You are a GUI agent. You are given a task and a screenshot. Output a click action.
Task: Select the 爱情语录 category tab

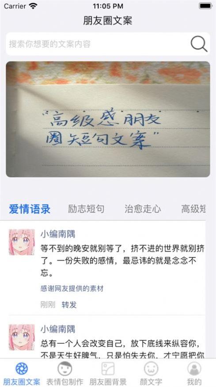[x=30, y=209]
